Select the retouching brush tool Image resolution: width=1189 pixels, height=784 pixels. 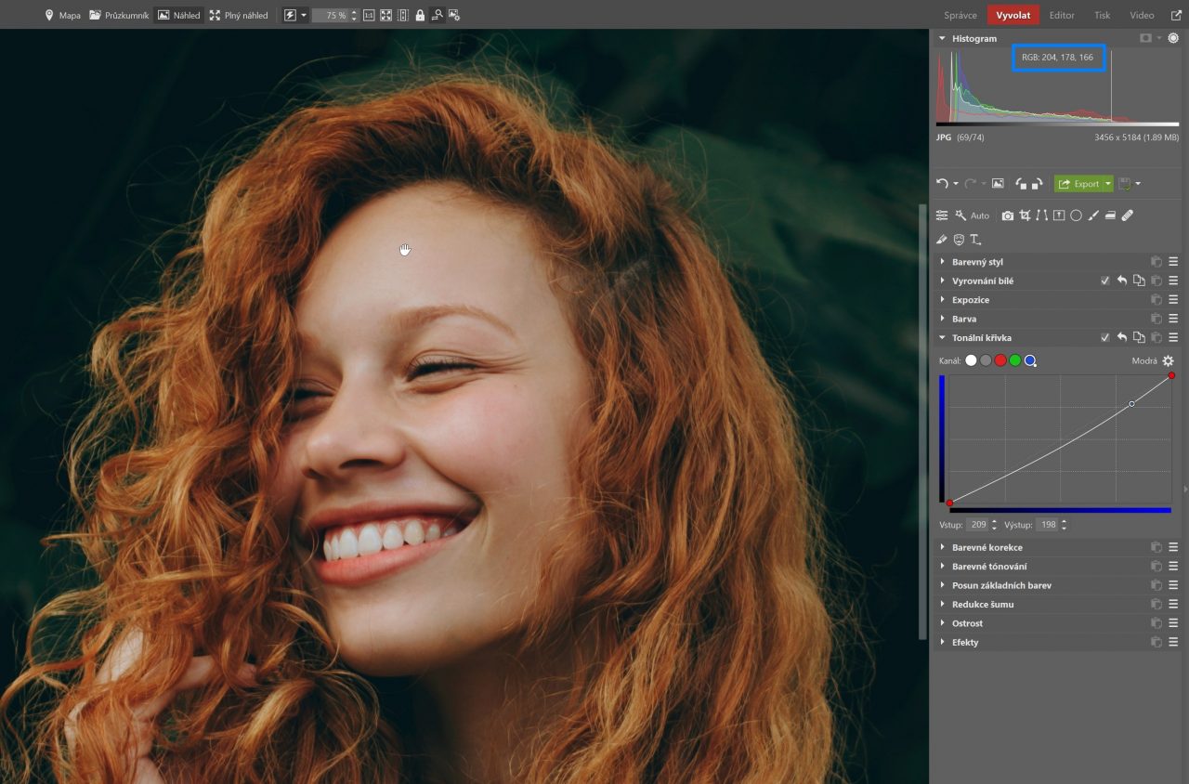pyautogui.click(x=942, y=240)
